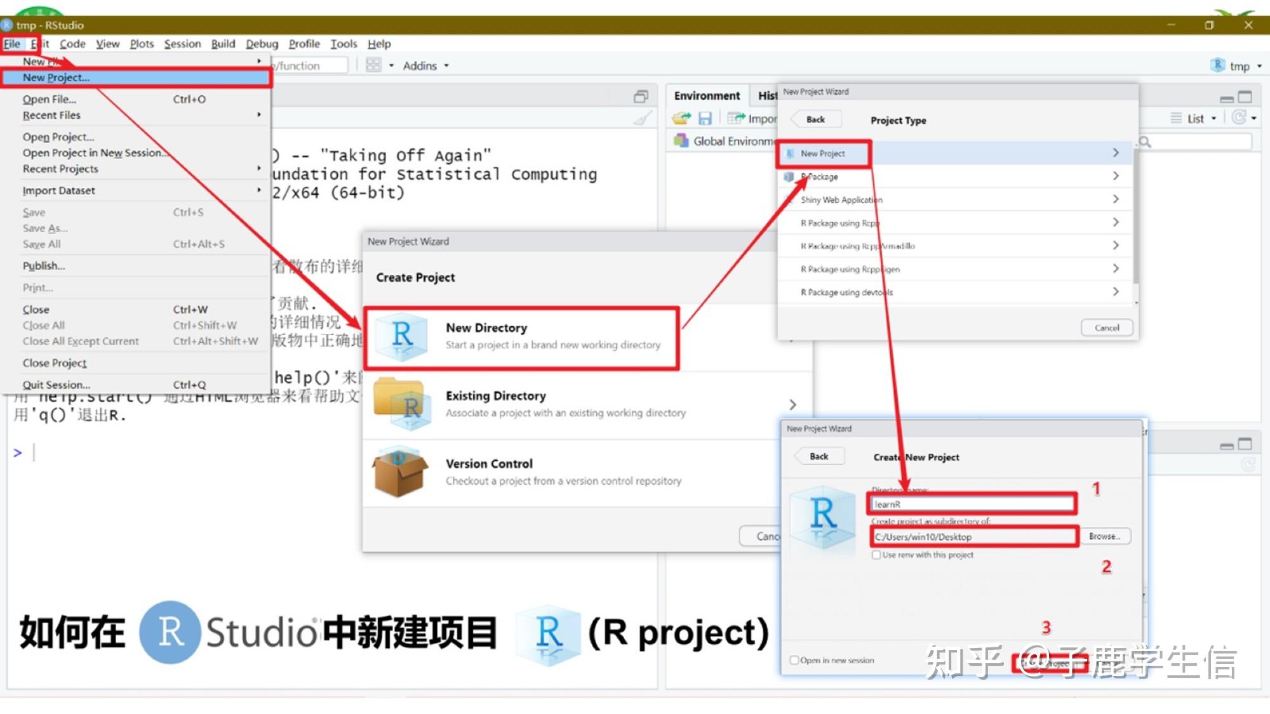Click the refresh icon in Environment panel
This screenshot has height=714, width=1270.
coord(1240,117)
